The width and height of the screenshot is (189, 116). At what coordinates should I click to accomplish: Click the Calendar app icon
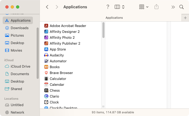[46, 85]
